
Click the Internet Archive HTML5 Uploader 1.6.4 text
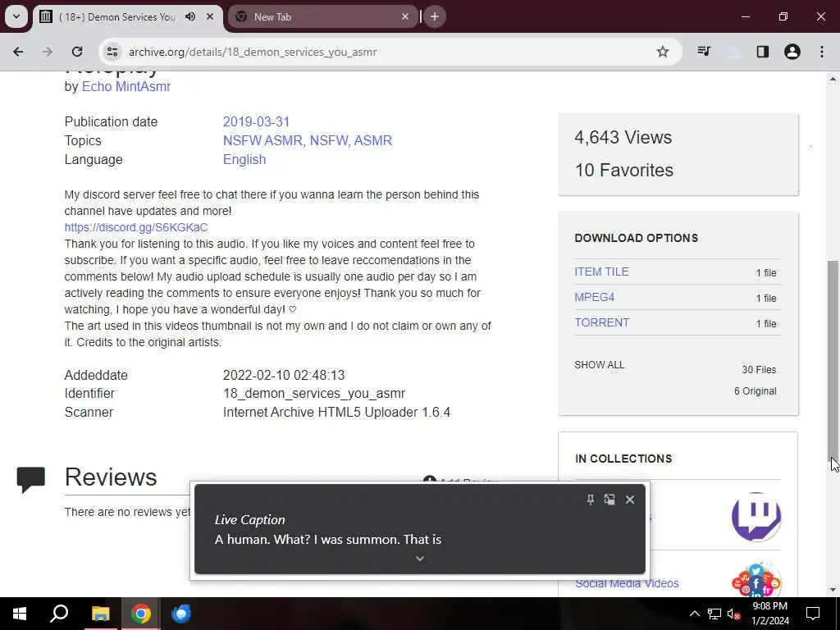pos(336,412)
